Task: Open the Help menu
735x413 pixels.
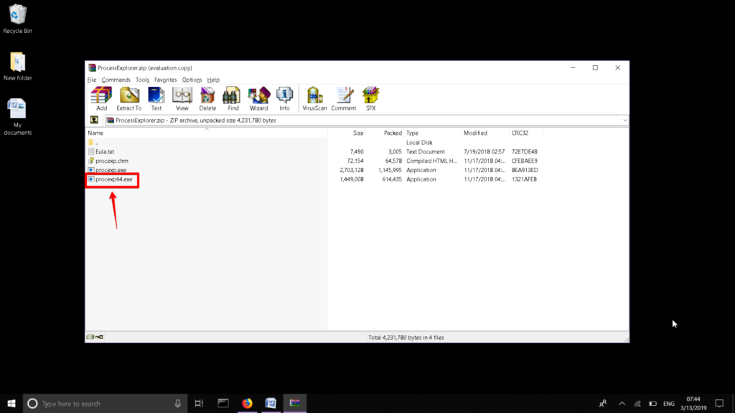Action: [213, 80]
